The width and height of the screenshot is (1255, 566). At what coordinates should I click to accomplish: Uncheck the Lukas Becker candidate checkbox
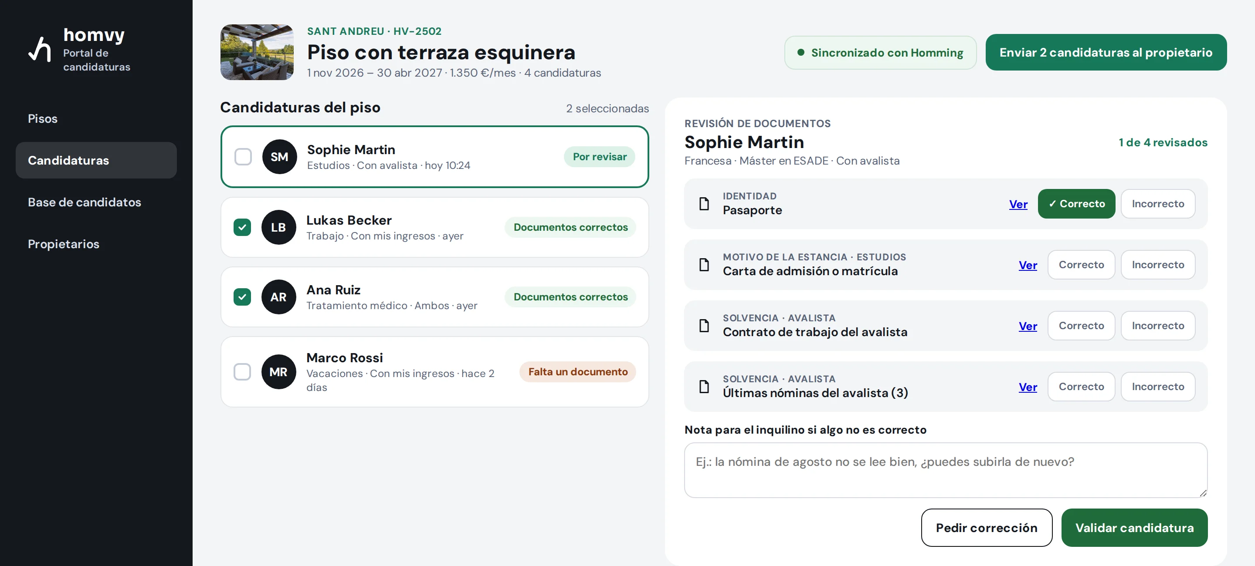click(x=242, y=227)
